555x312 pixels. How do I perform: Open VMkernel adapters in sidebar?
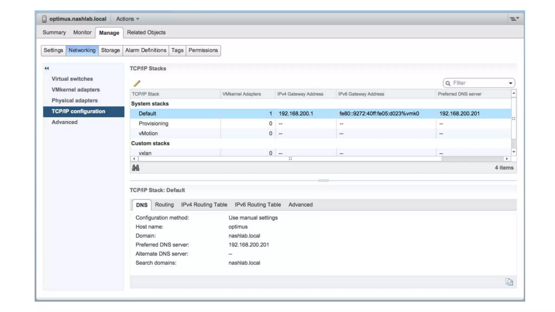tap(76, 90)
